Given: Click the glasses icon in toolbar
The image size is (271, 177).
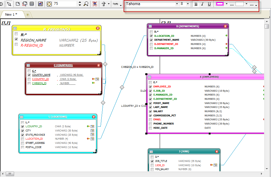Looking at the screenshot, I should pyautogui.click(x=115, y=4).
